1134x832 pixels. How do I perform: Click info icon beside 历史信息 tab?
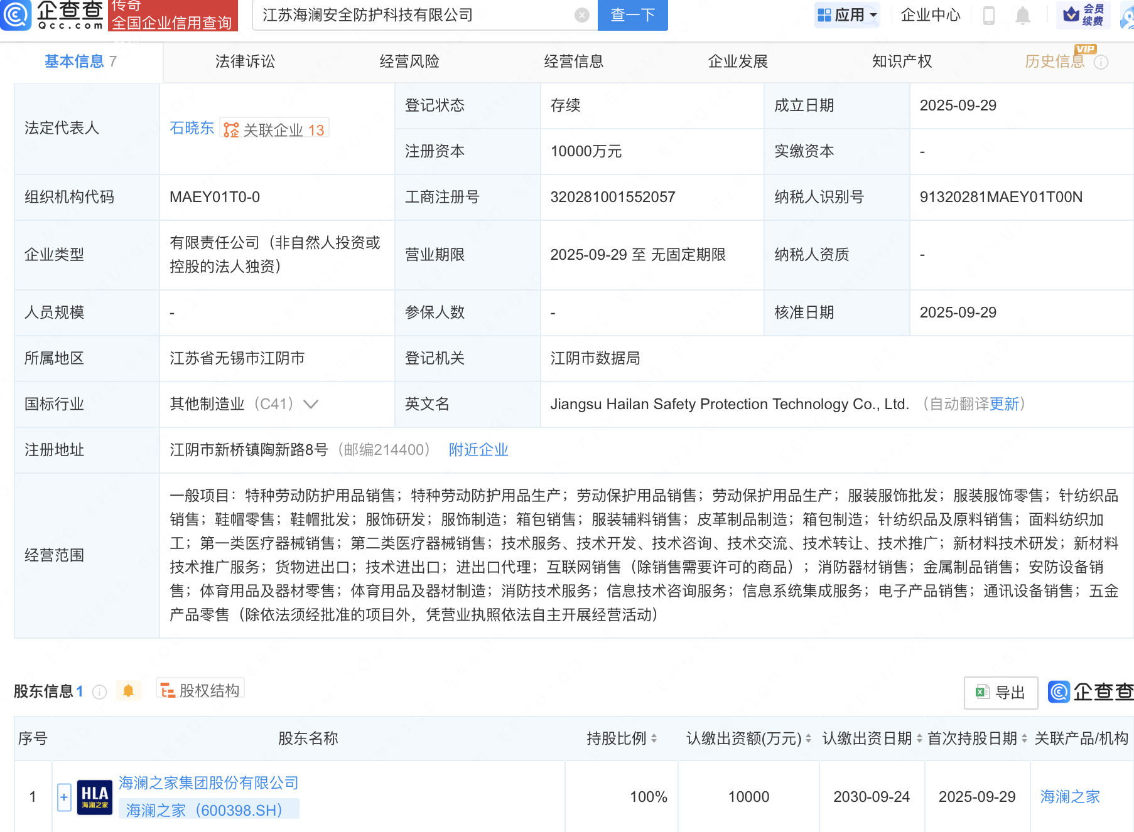point(1101,62)
